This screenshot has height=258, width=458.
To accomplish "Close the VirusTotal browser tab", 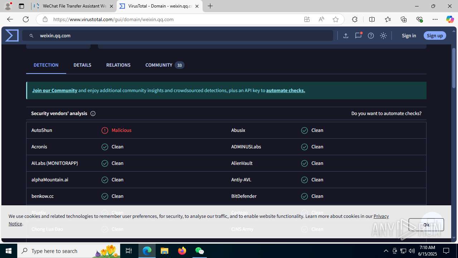I will click(x=197, y=6).
